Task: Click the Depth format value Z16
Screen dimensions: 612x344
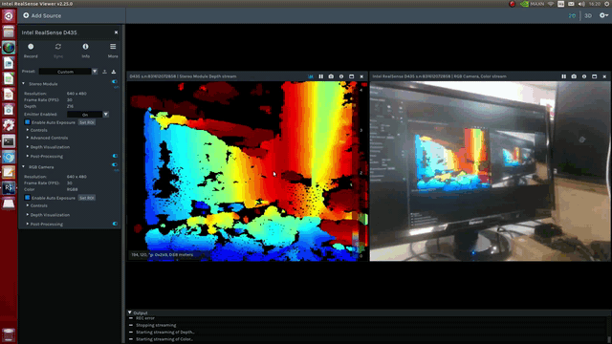Action: [x=70, y=106]
